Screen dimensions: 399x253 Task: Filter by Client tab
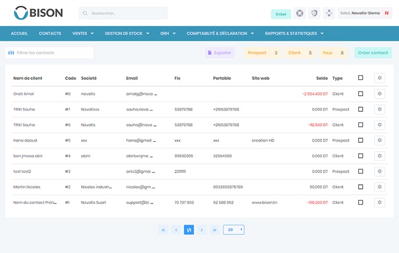300,52
